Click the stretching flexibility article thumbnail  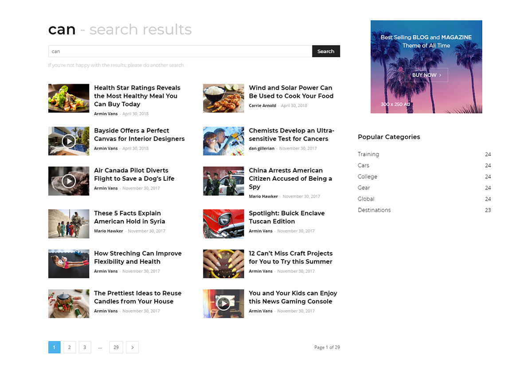[x=69, y=264]
